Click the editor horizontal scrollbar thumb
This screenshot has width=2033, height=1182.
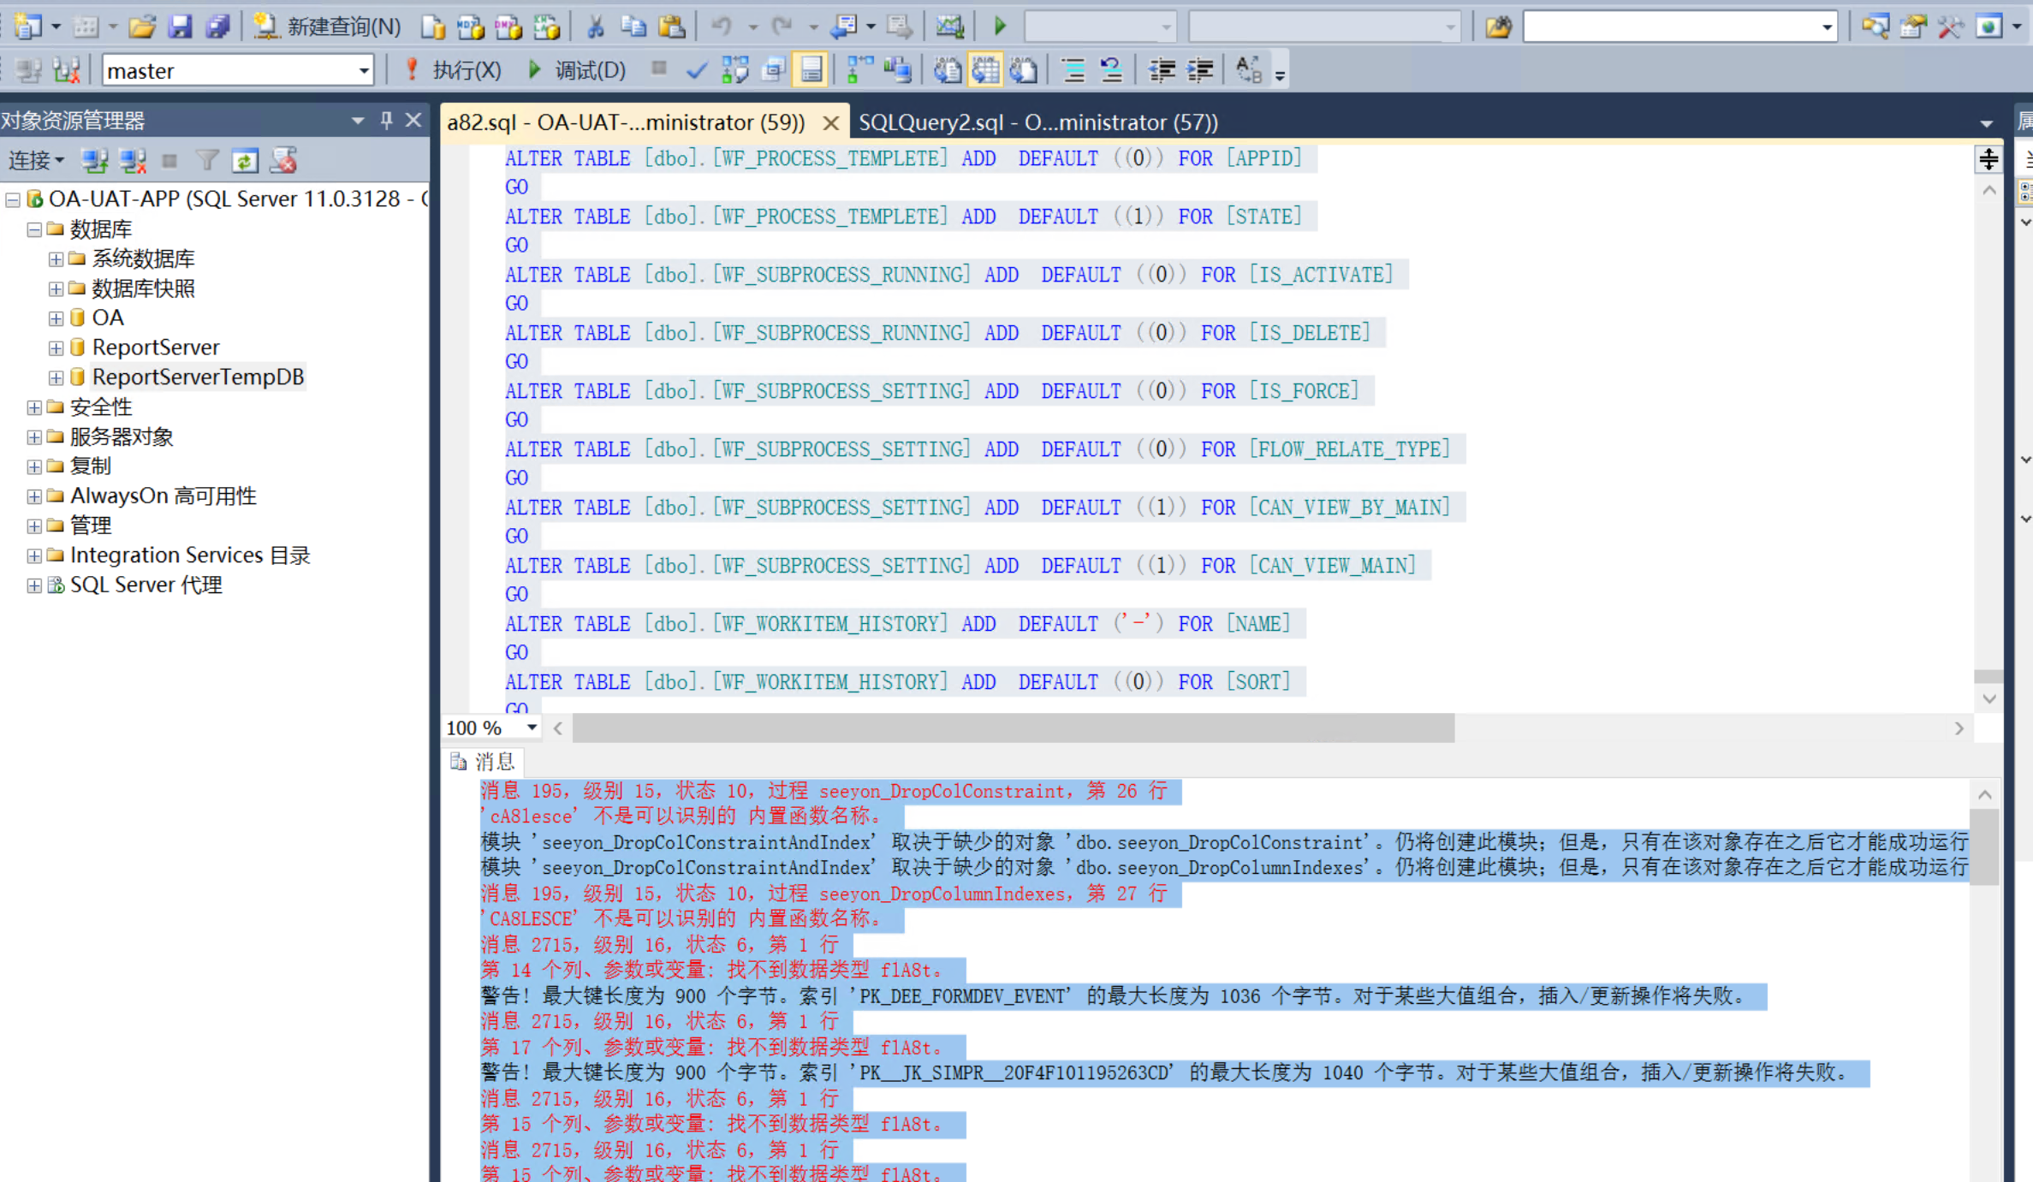[x=1013, y=728]
